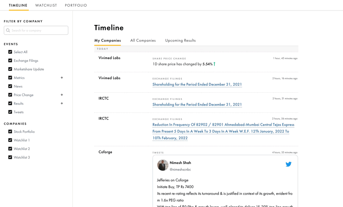Disable the Watchlist 3 checkbox
The image size is (343, 207).
click(x=10, y=157)
